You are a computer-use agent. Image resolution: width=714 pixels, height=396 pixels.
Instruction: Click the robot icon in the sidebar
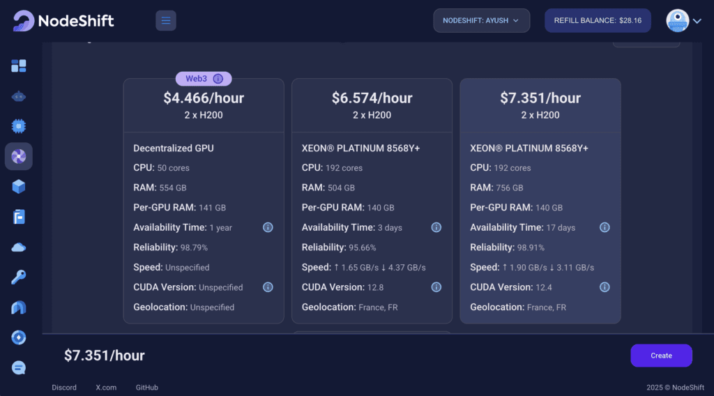pyautogui.click(x=19, y=96)
